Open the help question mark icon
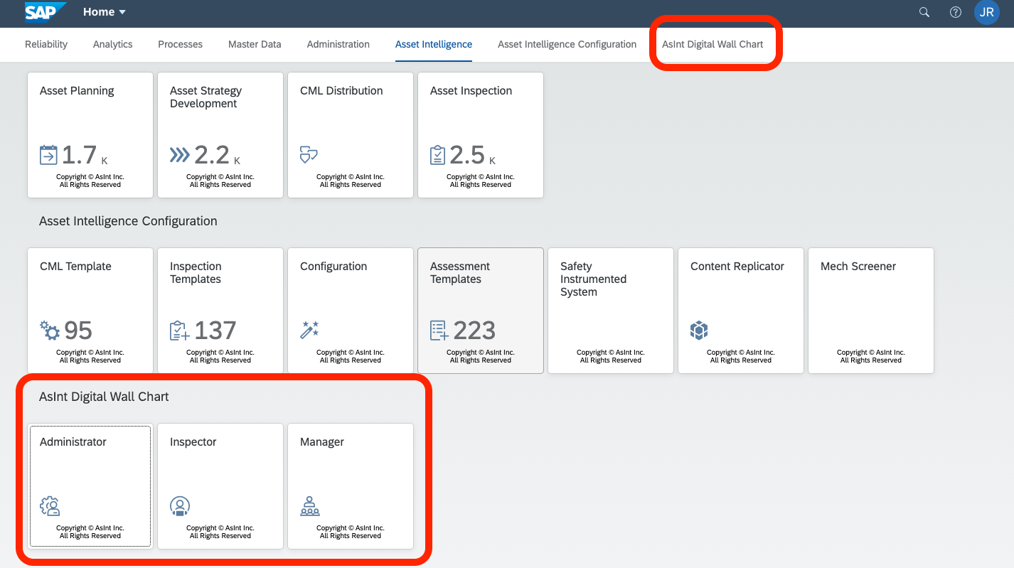1014x568 pixels. pos(956,12)
